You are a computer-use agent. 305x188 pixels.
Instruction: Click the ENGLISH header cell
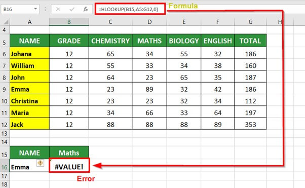pos(218,41)
